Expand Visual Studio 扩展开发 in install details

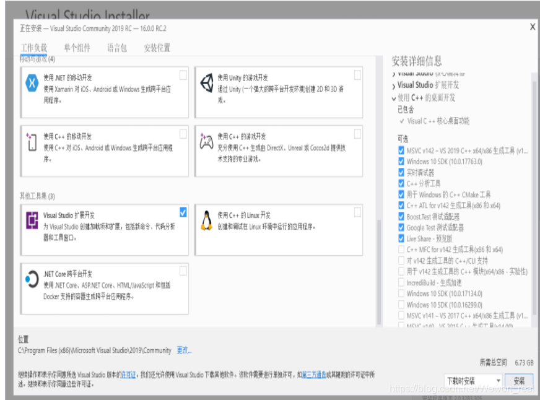coord(394,85)
